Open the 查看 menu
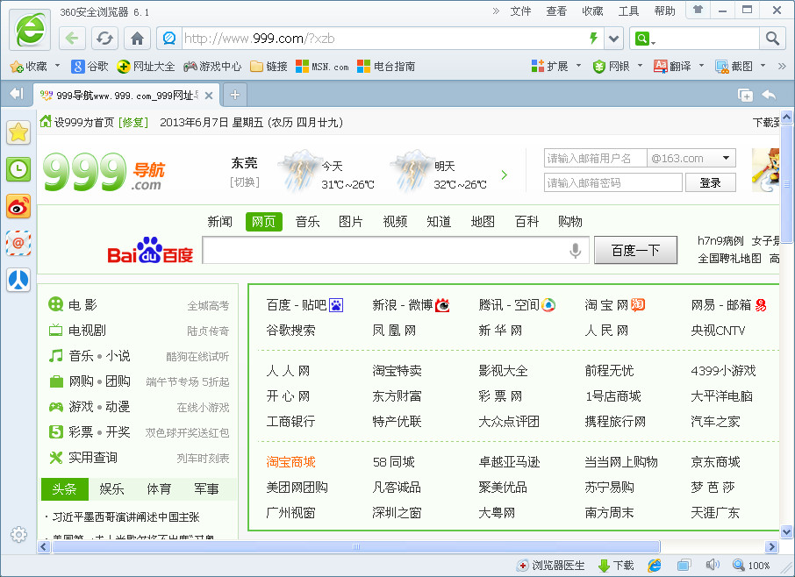 point(556,11)
